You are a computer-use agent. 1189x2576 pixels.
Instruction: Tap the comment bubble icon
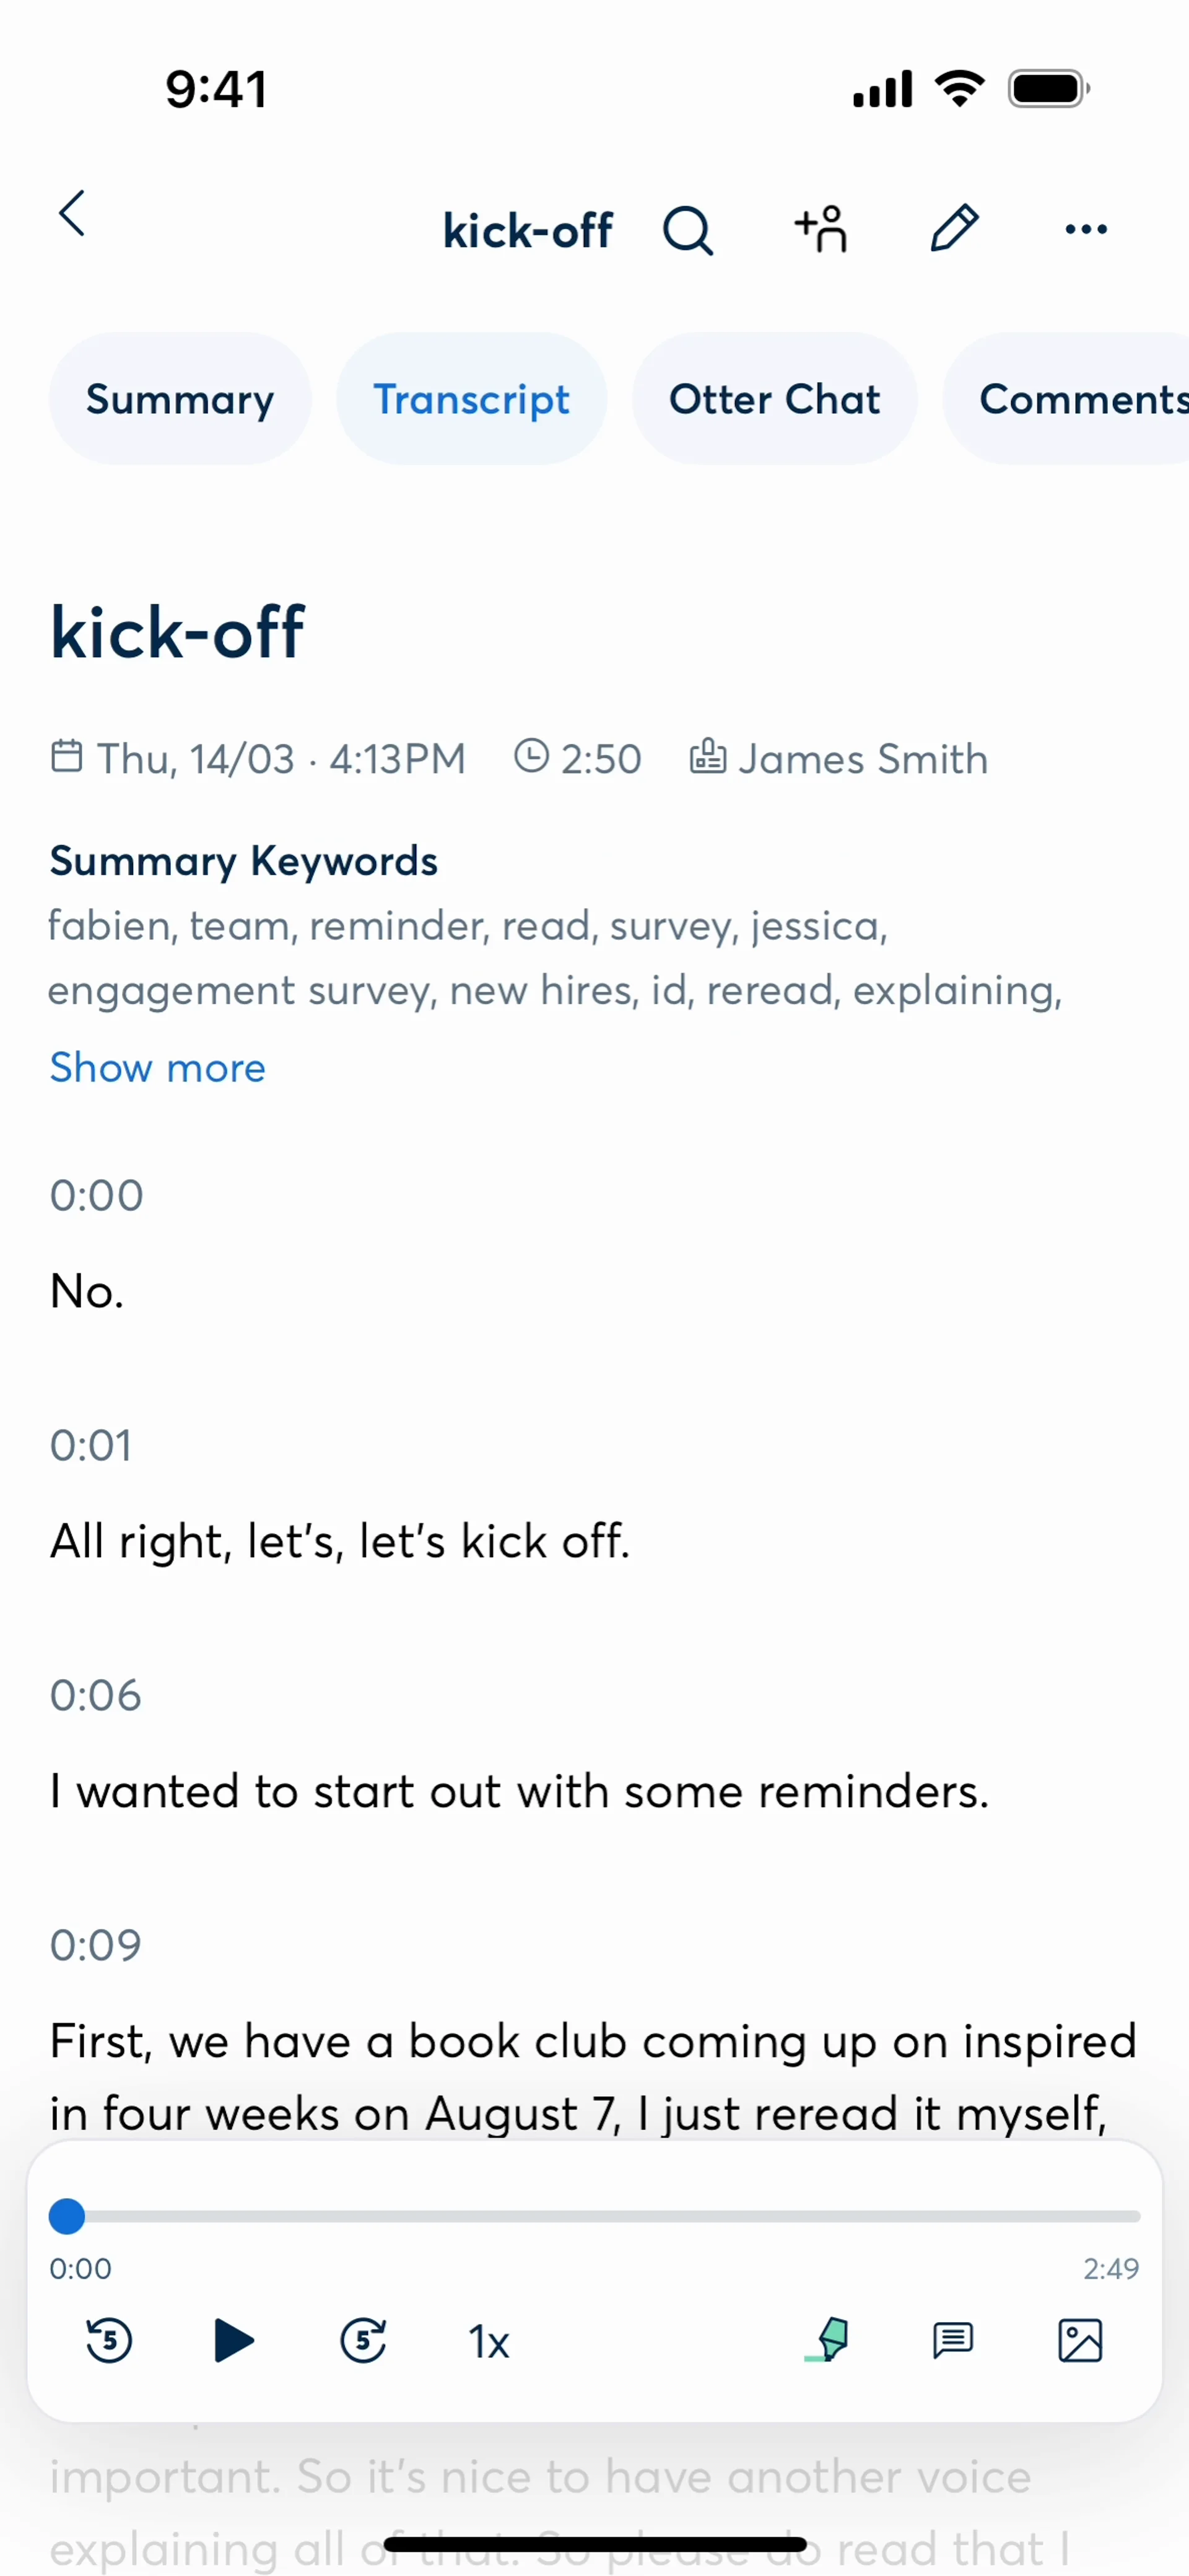(x=952, y=2341)
